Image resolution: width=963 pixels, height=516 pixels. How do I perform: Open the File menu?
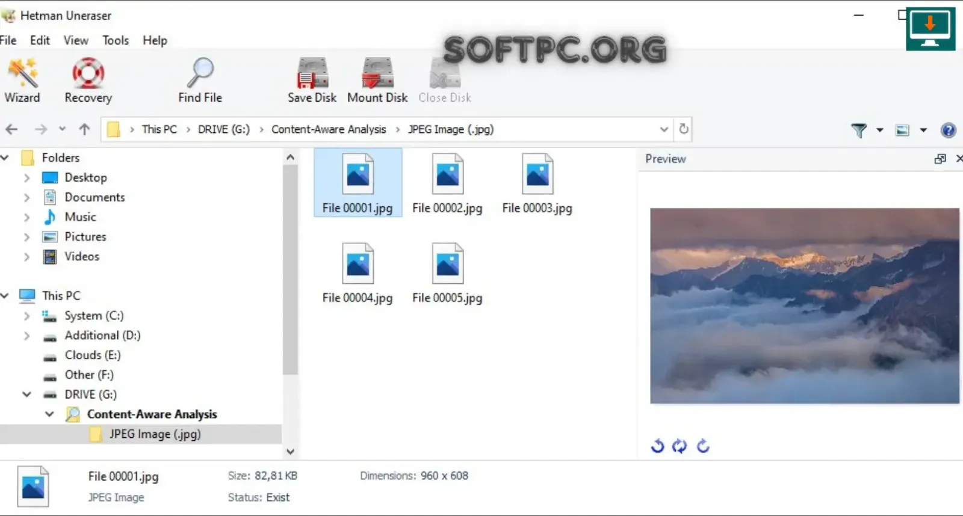8,40
